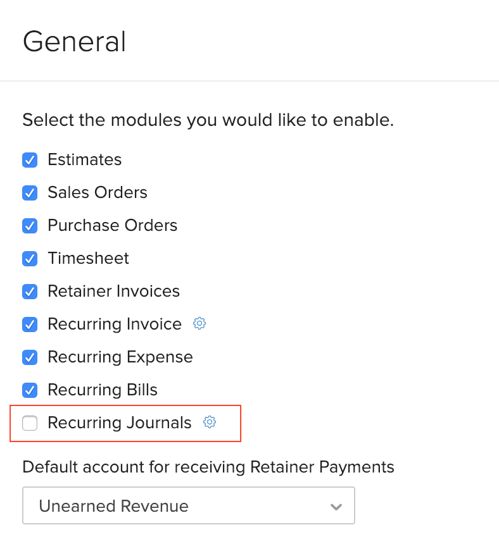Image resolution: width=499 pixels, height=544 pixels.
Task: Open the Recurring Journals settings gear
Action: tap(210, 423)
